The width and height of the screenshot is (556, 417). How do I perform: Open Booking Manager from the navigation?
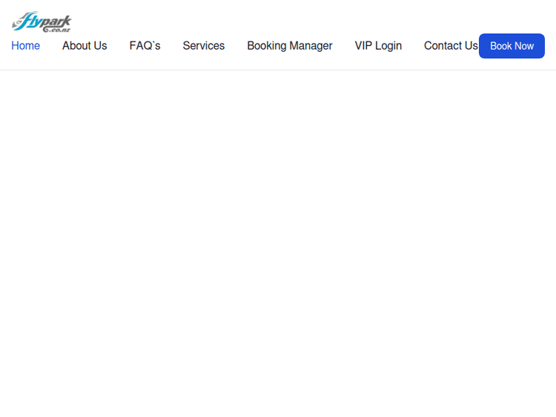289,46
